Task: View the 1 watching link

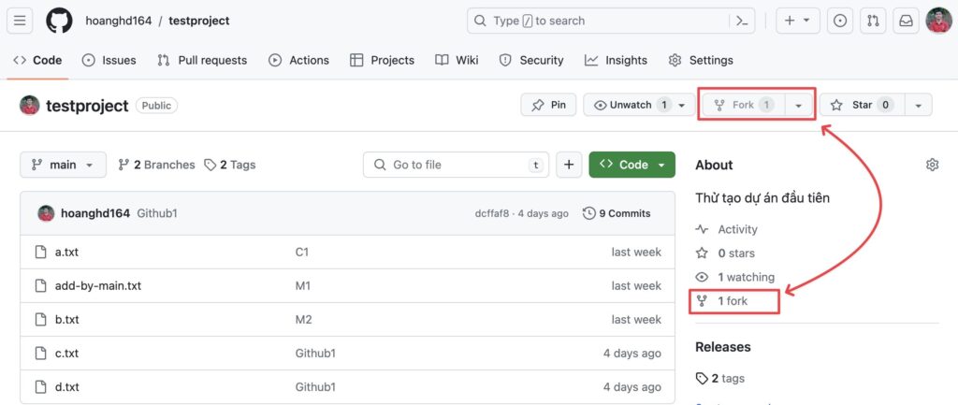Action: pos(735,277)
